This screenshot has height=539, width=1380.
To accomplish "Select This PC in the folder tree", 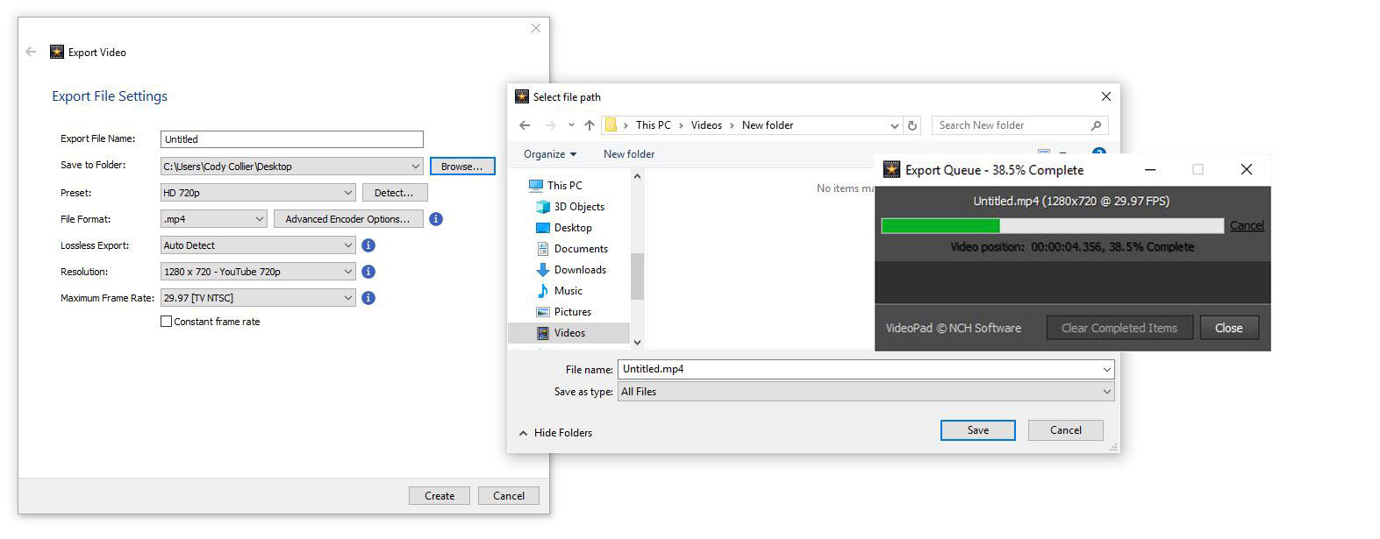I will click(555, 185).
